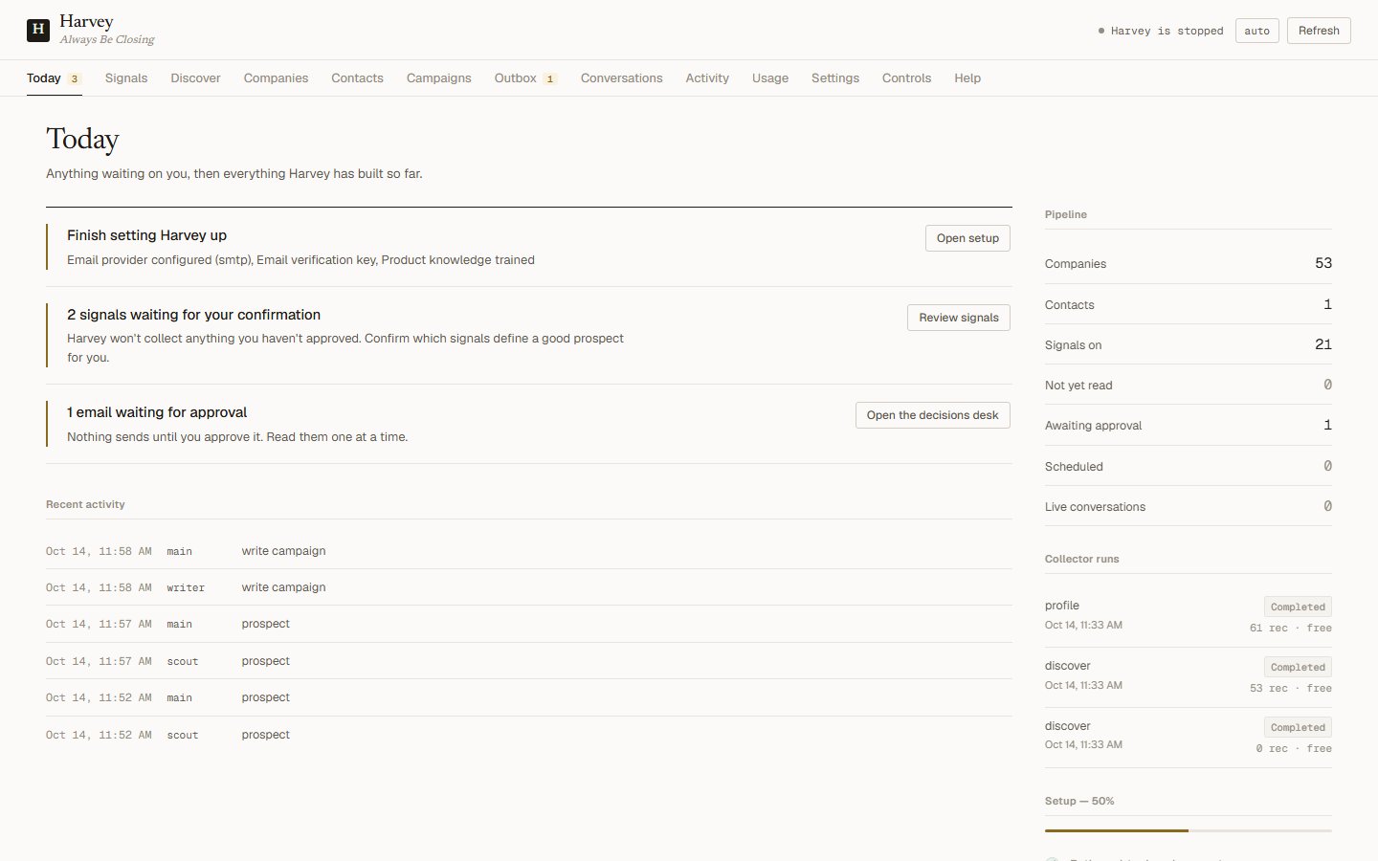Select the "profile" collector run

pos(1189,617)
